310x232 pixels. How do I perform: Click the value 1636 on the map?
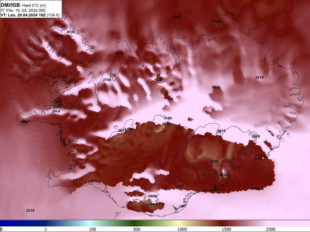pos(216,88)
